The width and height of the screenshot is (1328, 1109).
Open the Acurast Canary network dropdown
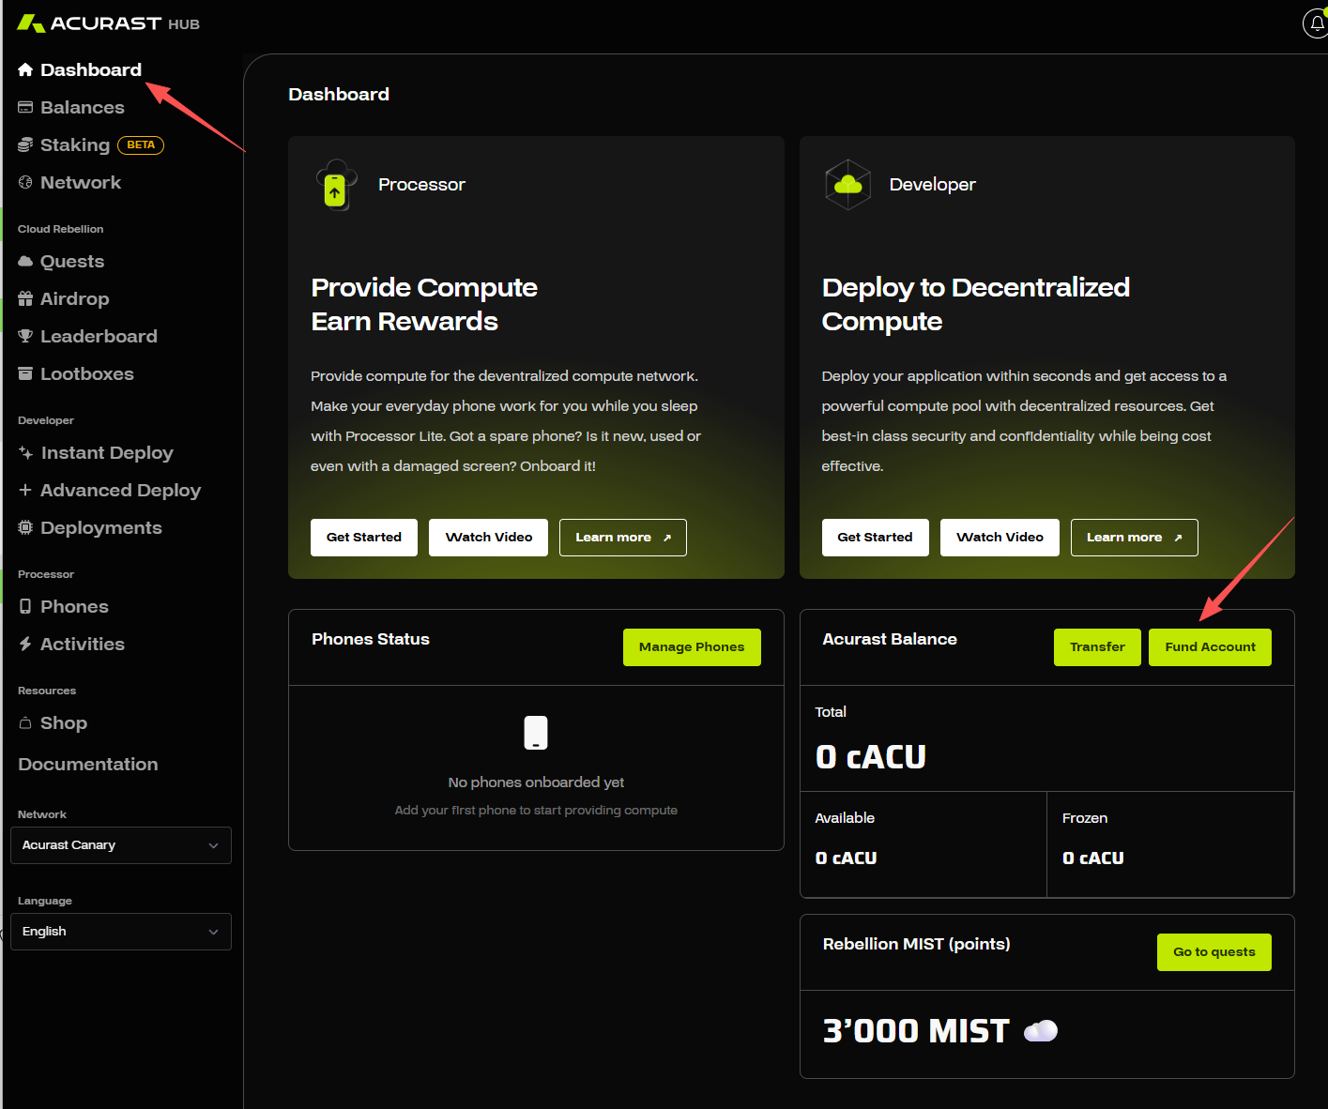121,845
